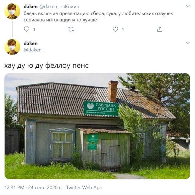Retweet the first daken tweet
This screenshot has height=195, width=195.
(71, 29)
